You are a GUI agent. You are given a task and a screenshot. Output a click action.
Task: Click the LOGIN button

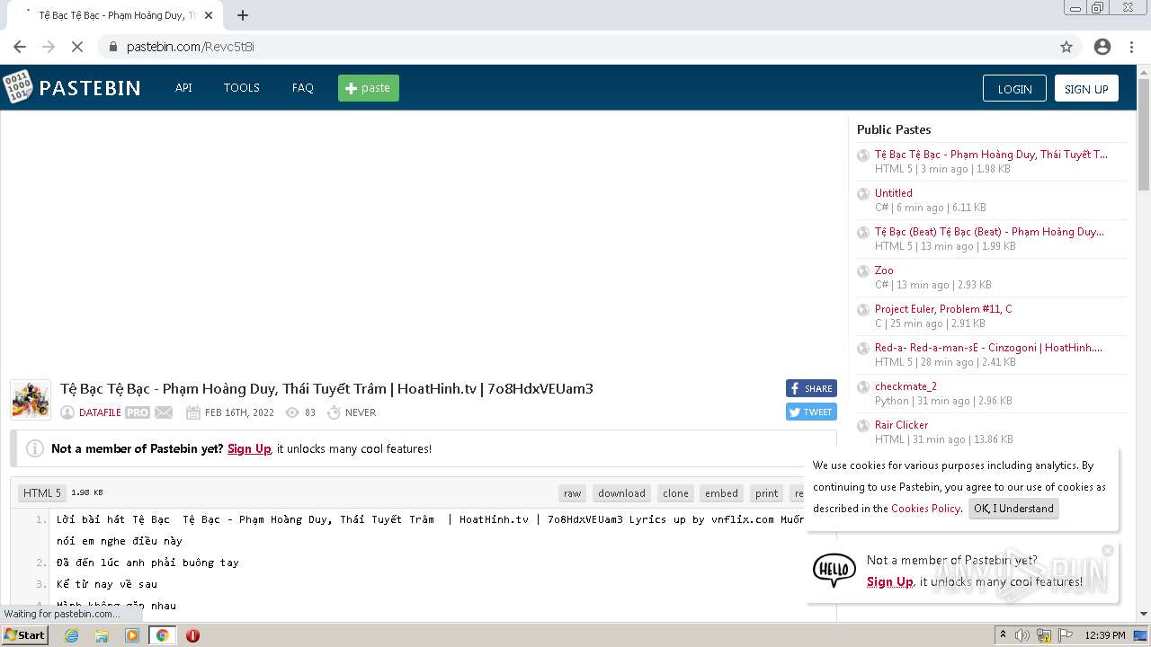coord(1014,88)
